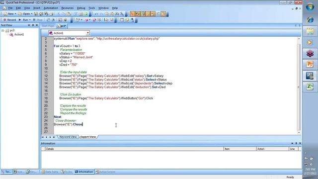Viewport: 318px width, 179px height.
Task: Select the Information bottom tab
Action: [x=84, y=172]
